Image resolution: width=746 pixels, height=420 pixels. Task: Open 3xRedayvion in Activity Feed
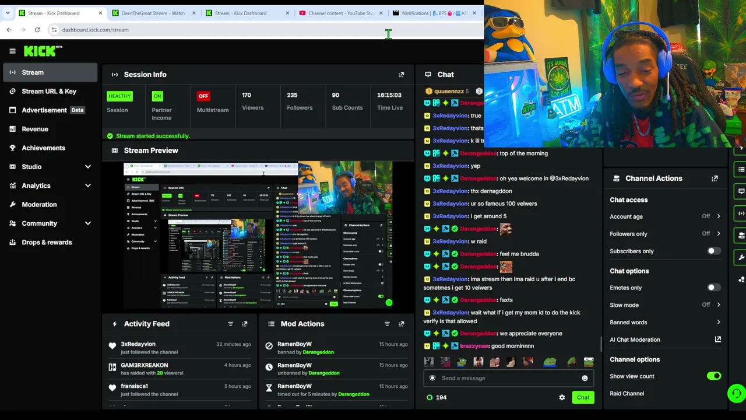click(x=138, y=344)
